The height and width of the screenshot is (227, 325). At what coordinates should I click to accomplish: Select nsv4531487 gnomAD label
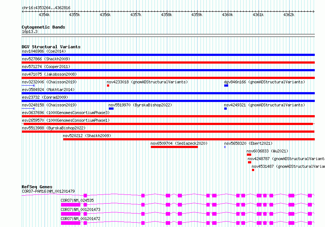tap(288, 166)
